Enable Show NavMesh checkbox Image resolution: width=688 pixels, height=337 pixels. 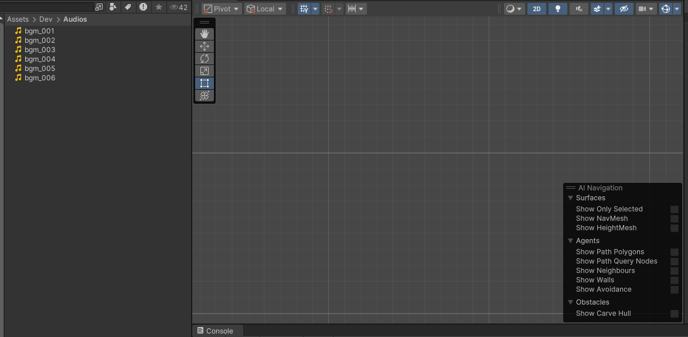(675, 219)
